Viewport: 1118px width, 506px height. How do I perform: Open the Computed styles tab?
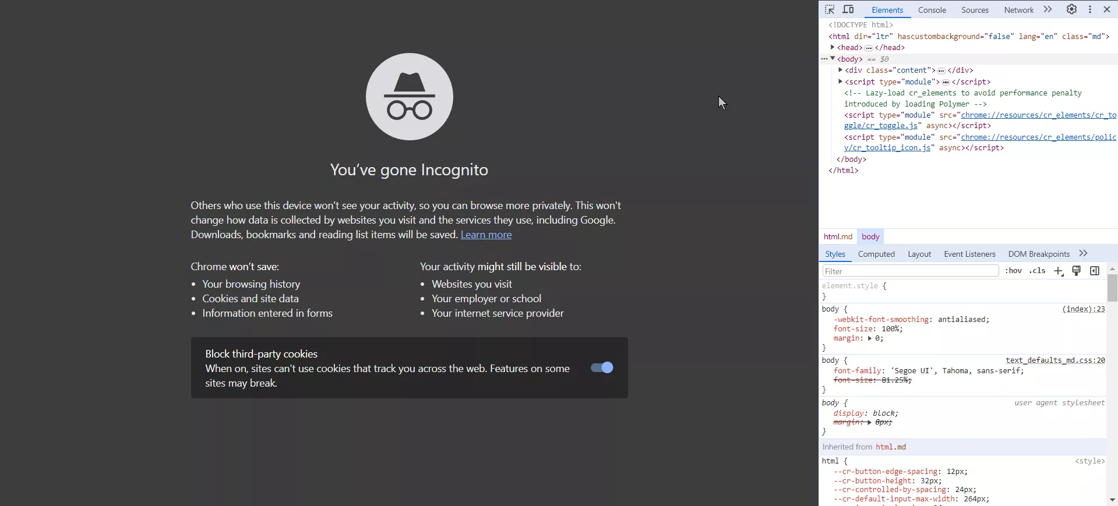(876, 254)
